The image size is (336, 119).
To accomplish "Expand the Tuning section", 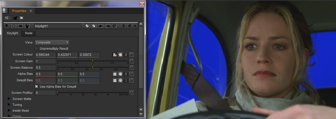I will pos(9,105).
